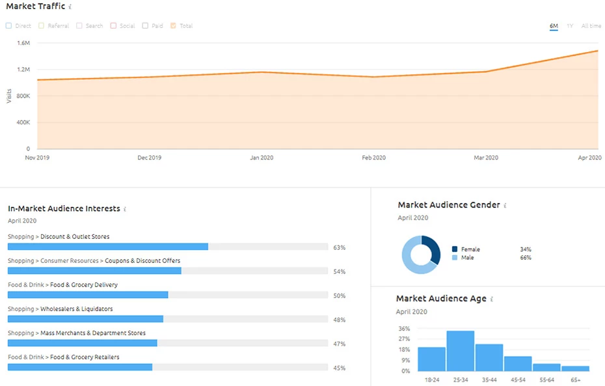Click the 54% value

(x=340, y=271)
